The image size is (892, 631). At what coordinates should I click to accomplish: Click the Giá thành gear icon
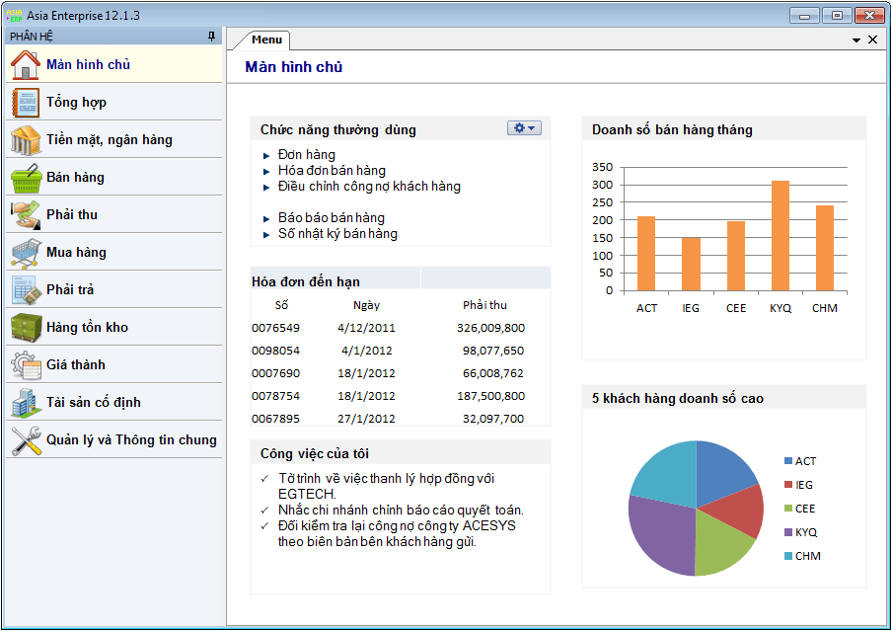click(x=26, y=365)
